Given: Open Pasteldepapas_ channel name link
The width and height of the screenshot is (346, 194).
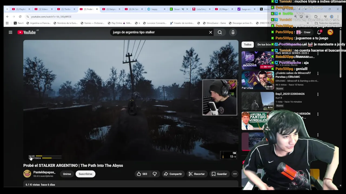Looking at the screenshot, I should (x=44, y=172).
